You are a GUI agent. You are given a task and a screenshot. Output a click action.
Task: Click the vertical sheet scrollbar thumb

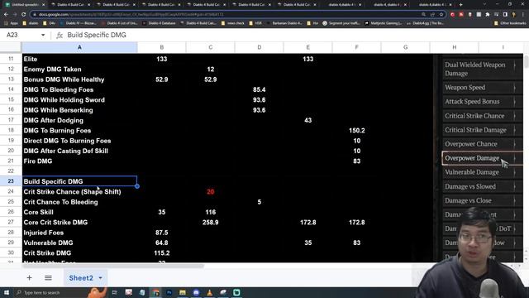[526, 61]
